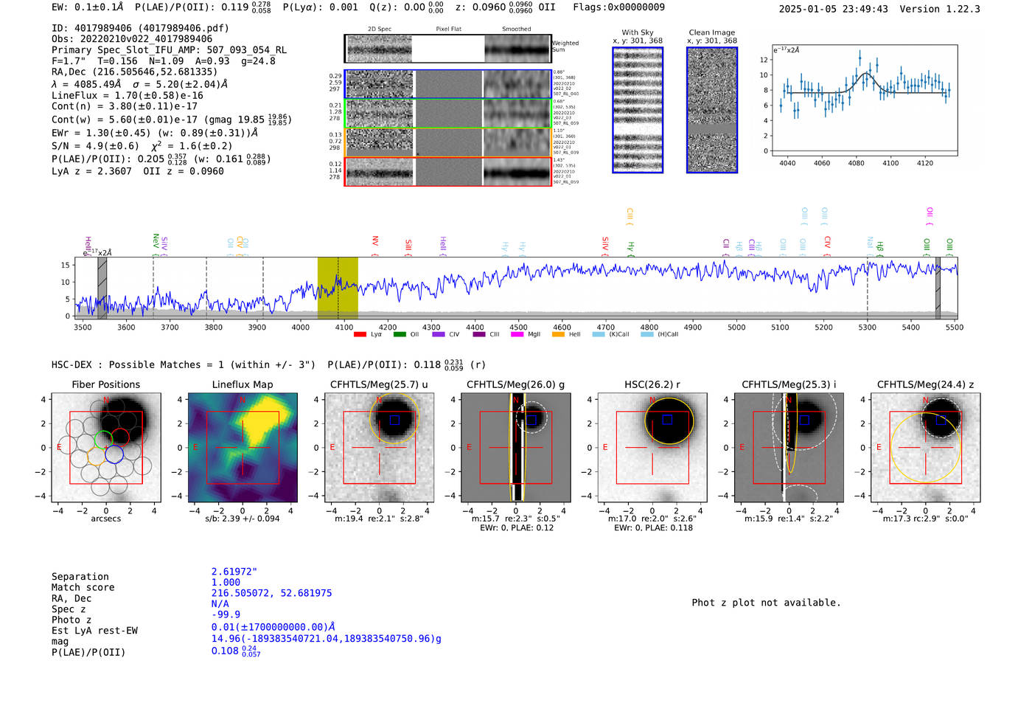The height and width of the screenshot is (703, 1032).
Task: Click the Separation value 2.61972"
Action: point(234,572)
